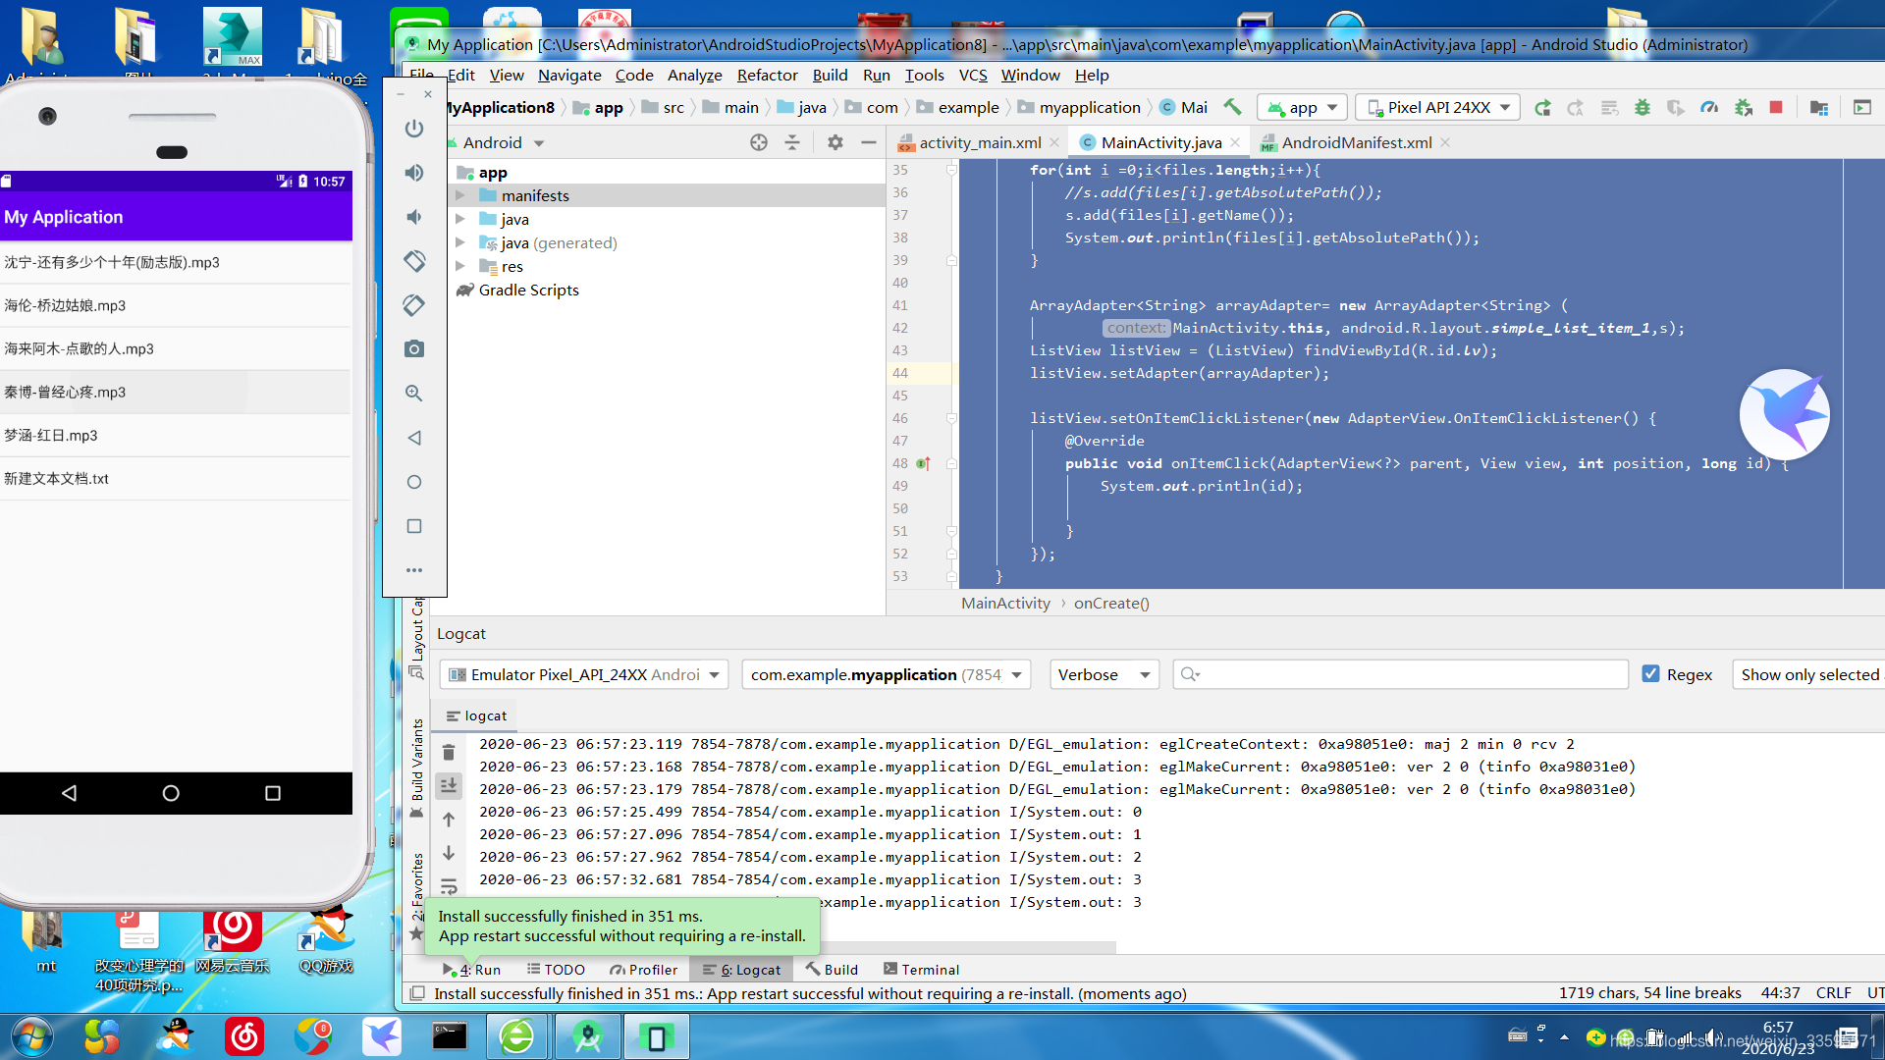1885x1060 pixels.
Task: Open the Build menu
Action: [830, 75]
